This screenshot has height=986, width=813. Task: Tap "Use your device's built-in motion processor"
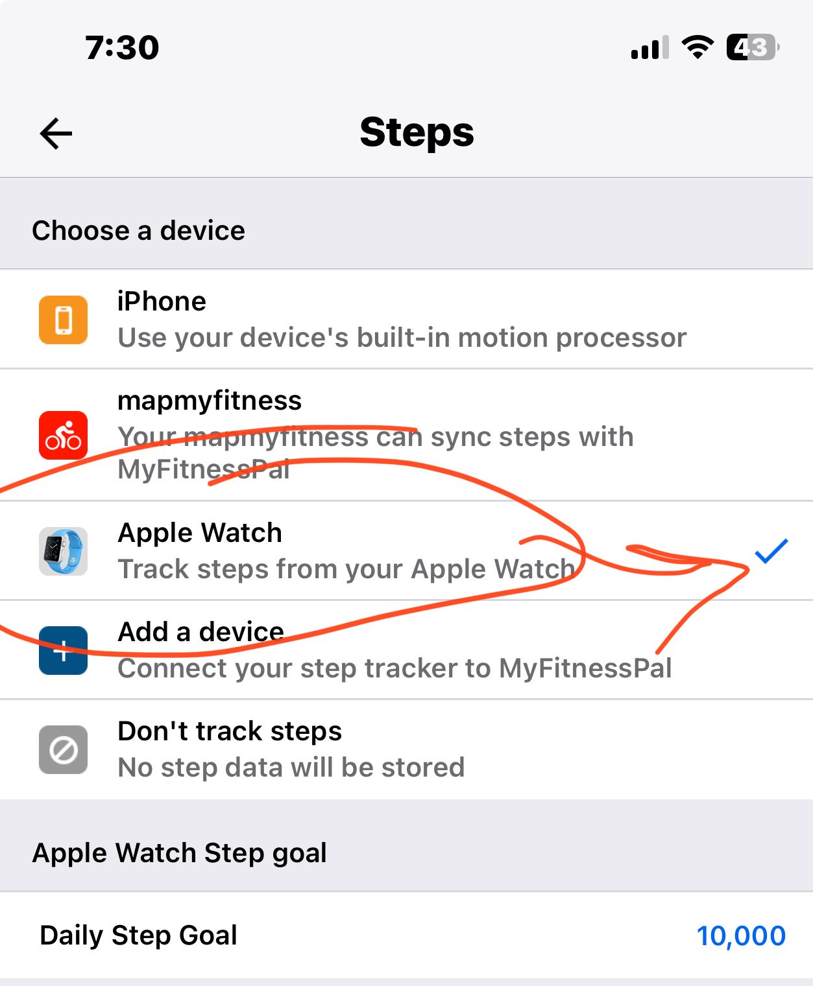coord(402,338)
